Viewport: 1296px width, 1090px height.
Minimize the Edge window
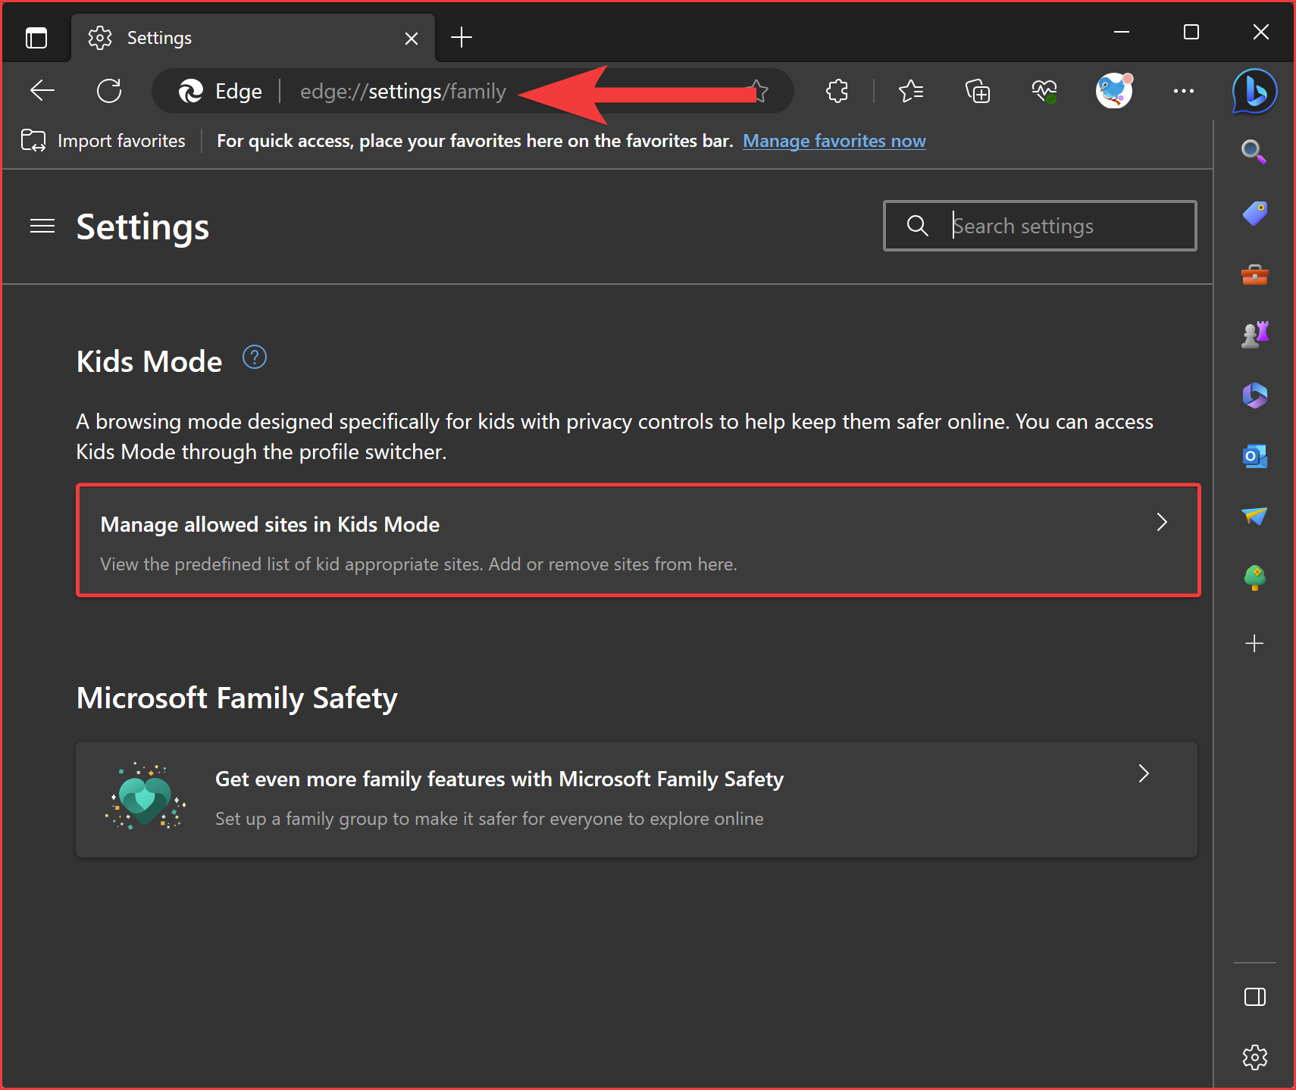point(1122,32)
